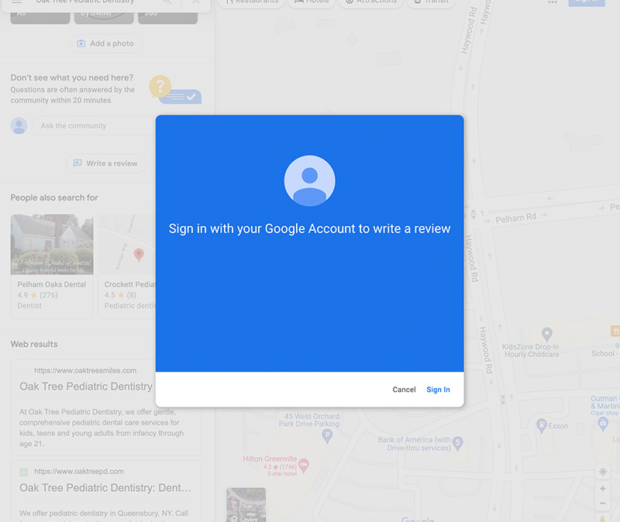Click the Add a photo camera icon

[x=81, y=43]
